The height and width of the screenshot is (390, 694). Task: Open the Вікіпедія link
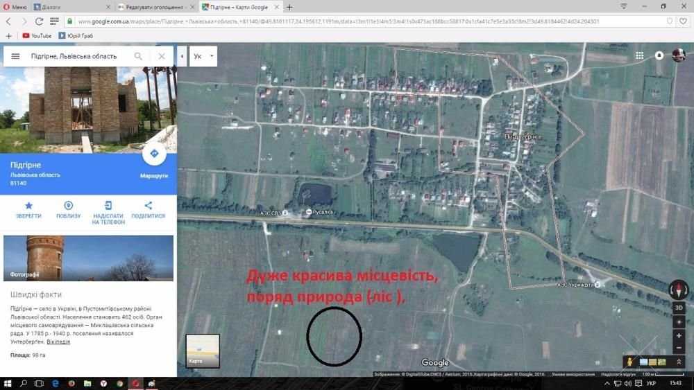(x=58, y=342)
